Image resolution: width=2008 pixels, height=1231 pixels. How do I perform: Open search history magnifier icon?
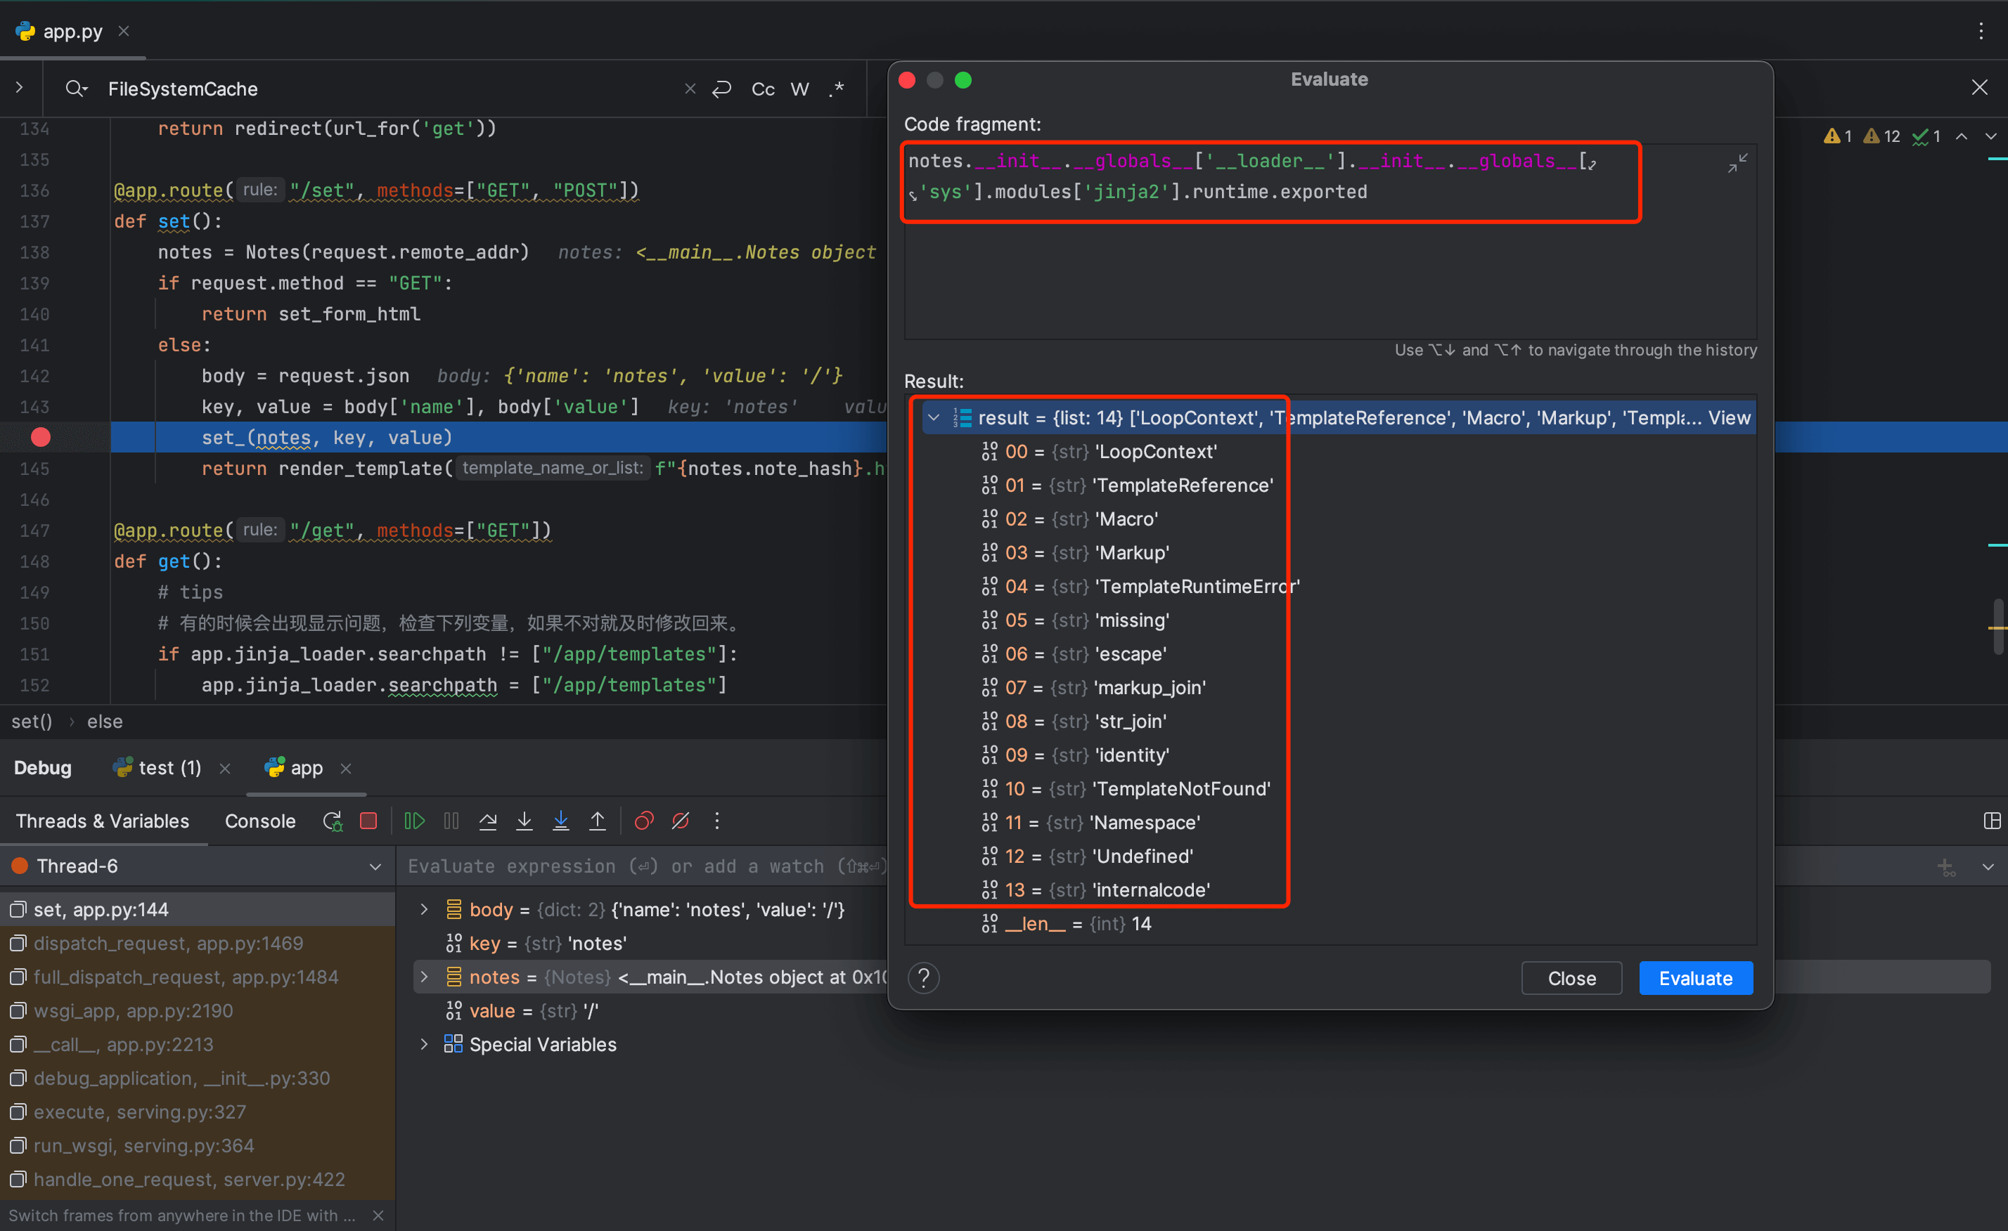(x=76, y=89)
